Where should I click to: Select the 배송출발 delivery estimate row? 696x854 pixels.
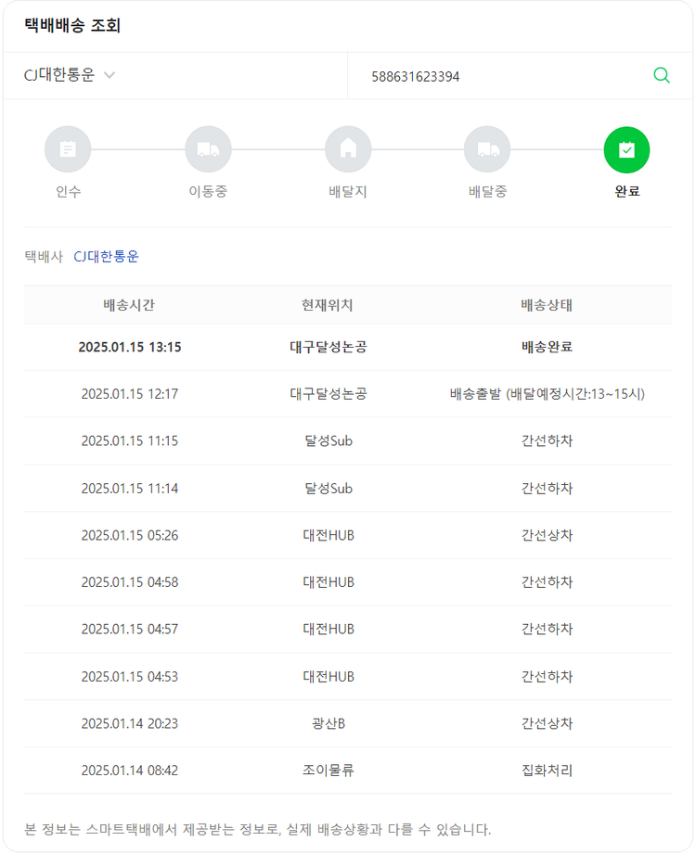348,394
